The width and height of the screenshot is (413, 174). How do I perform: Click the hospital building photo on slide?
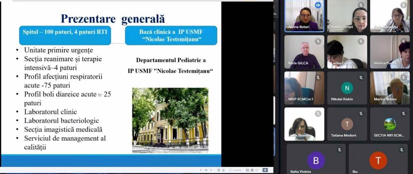170,120
